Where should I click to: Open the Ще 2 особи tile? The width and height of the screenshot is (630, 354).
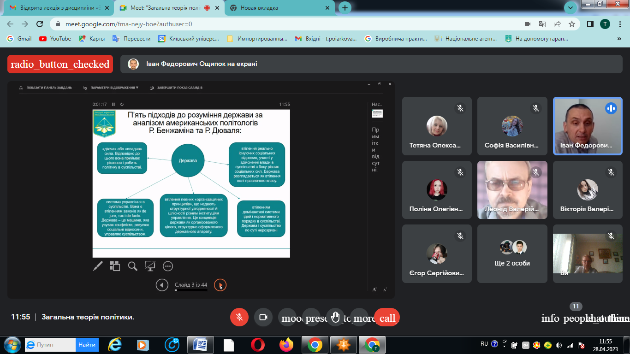pos(512,254)
